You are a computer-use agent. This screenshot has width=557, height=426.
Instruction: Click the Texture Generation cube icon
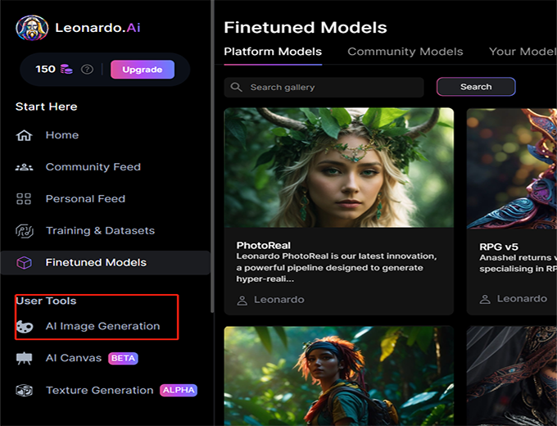point(24,391)
